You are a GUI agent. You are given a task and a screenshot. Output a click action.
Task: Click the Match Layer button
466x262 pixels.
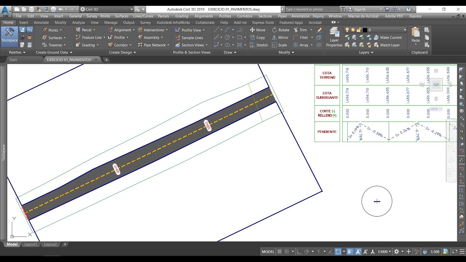click(387, 45)
